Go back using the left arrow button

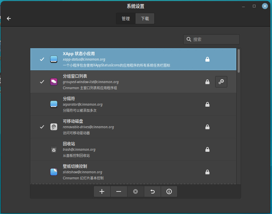coord(9,19)
